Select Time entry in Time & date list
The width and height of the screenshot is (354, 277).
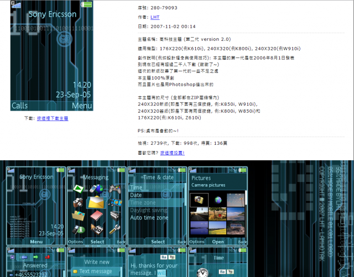[157, 187]
